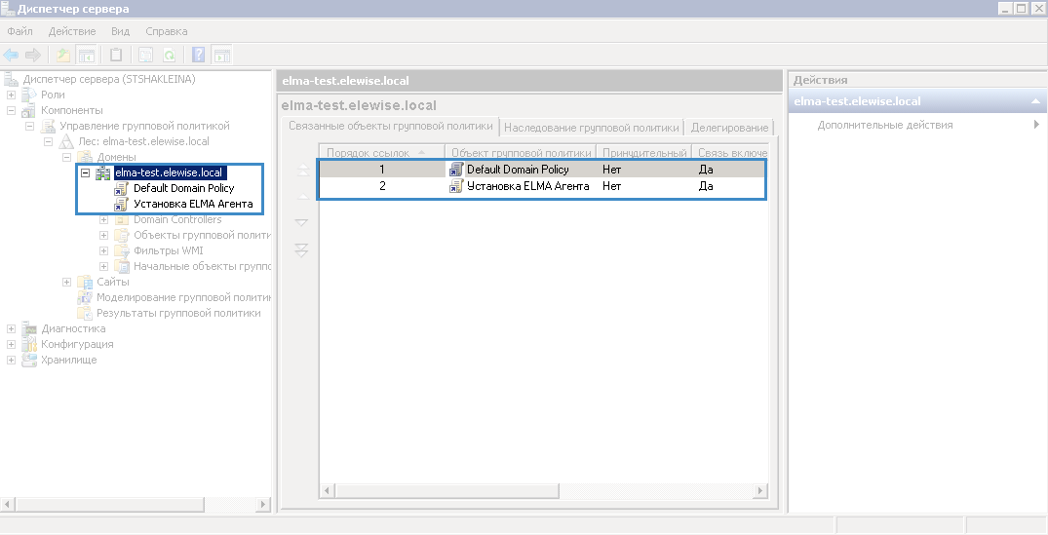Image resolution: width=1048 pixels, height=535 pixels.
Task: Select Результаты групповой политики in tree
Action: click(x=178, y=313)
